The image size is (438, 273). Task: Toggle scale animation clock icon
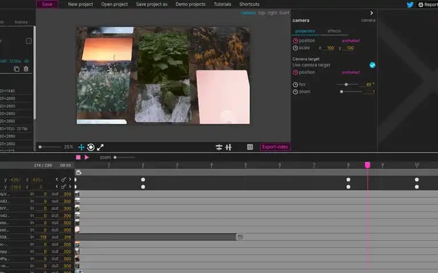(x=295, y=48)
